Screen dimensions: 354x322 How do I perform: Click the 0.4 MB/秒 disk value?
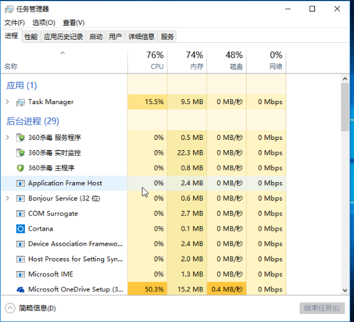tap(227, 289)
